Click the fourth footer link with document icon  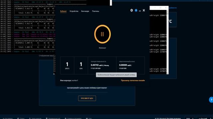click(53, 118)
